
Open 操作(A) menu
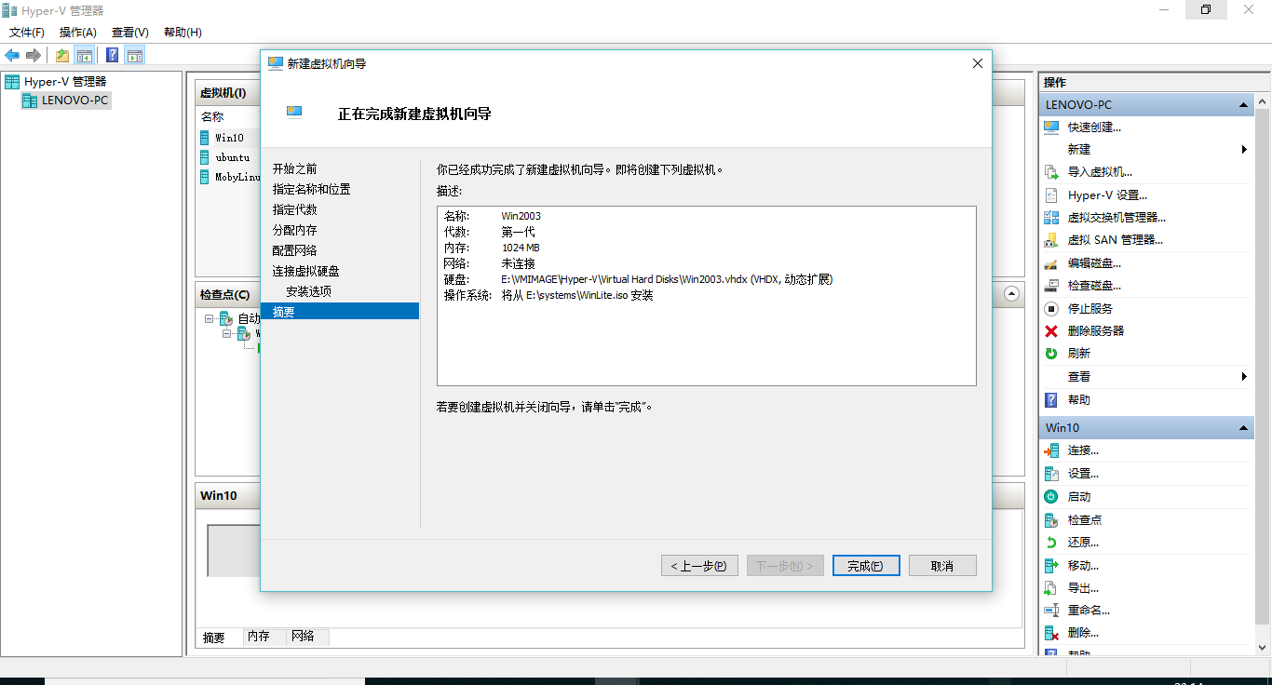(78, 33)
